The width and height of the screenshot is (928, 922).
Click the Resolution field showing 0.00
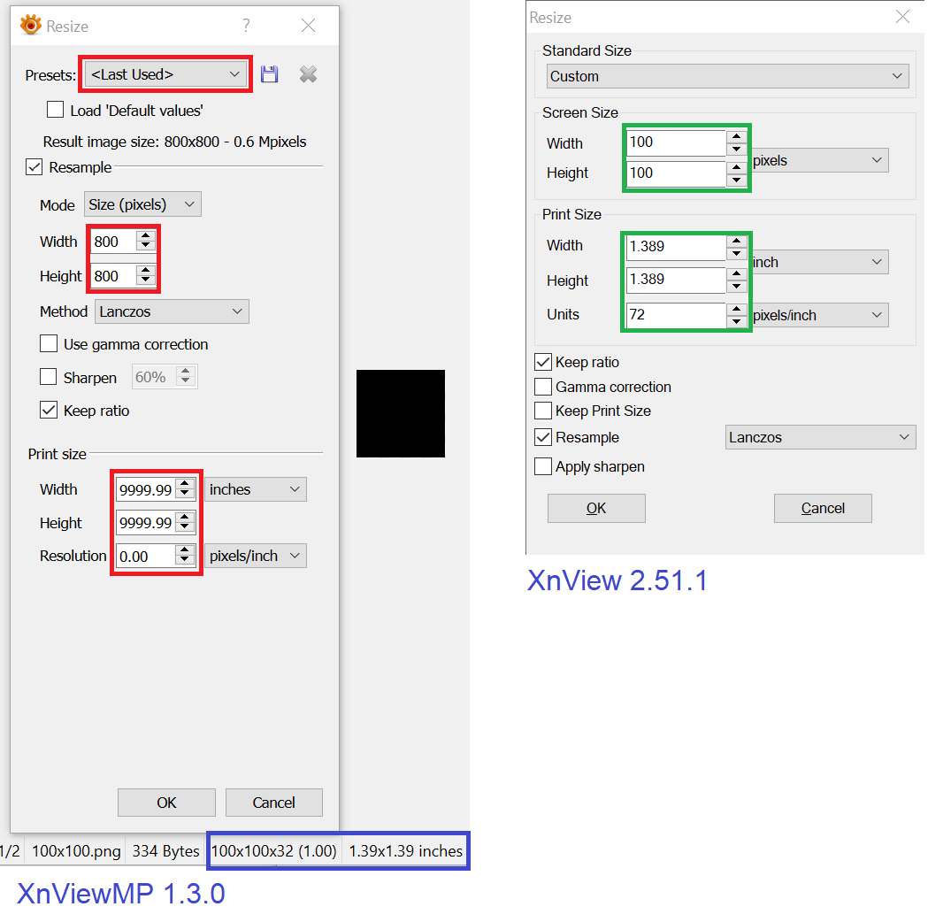tap(146, 556)
